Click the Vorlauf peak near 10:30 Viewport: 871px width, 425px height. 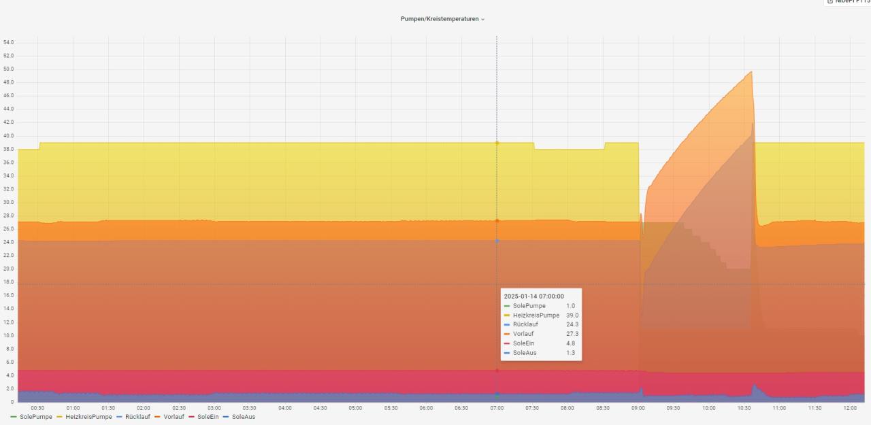coord(751,72)
